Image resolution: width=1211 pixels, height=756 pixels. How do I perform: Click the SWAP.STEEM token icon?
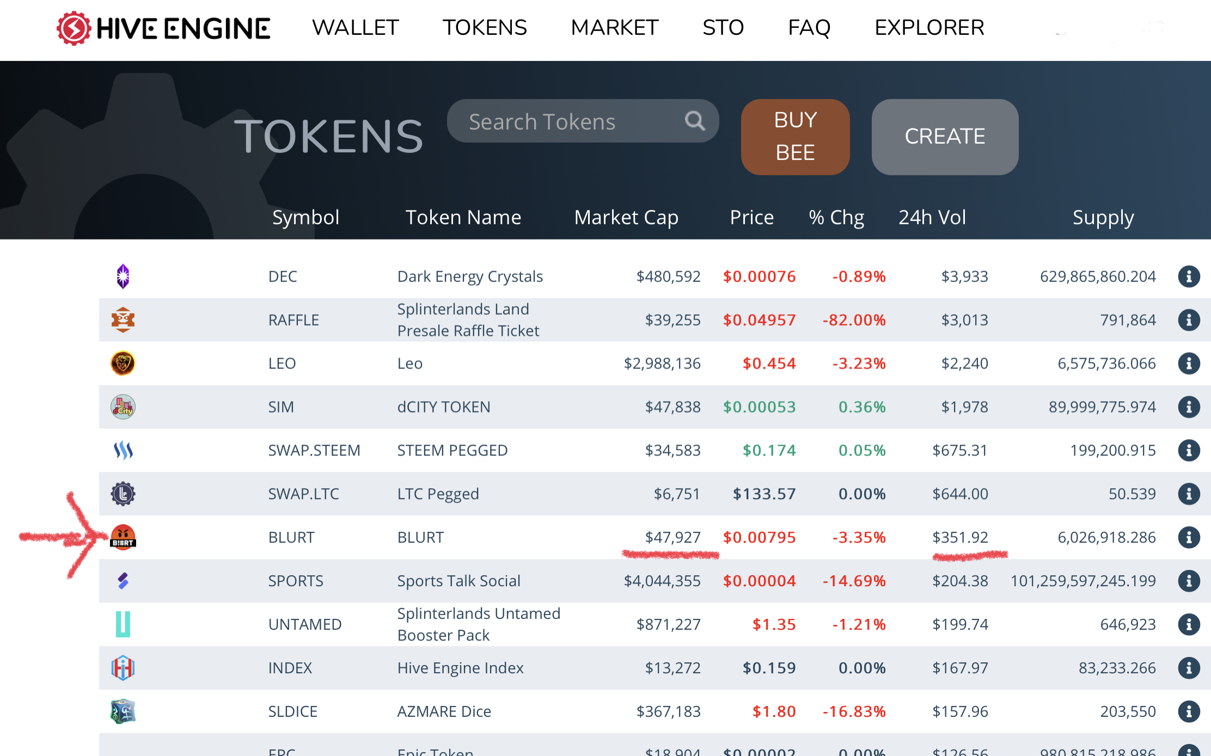coord(123,451)
